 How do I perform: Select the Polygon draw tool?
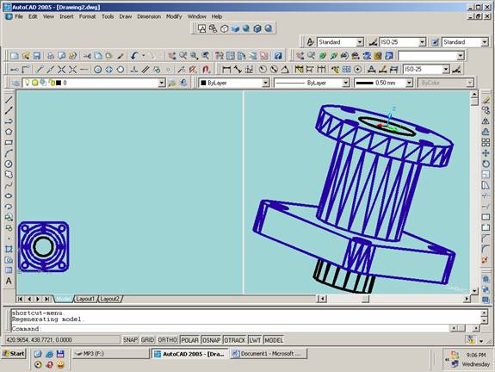pyautogui.click(x=9, y=132)
